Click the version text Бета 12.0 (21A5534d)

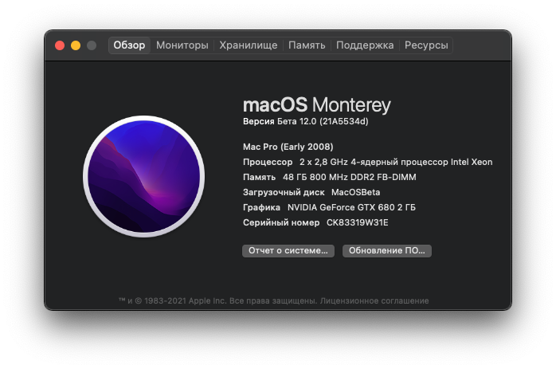[323, 121]
